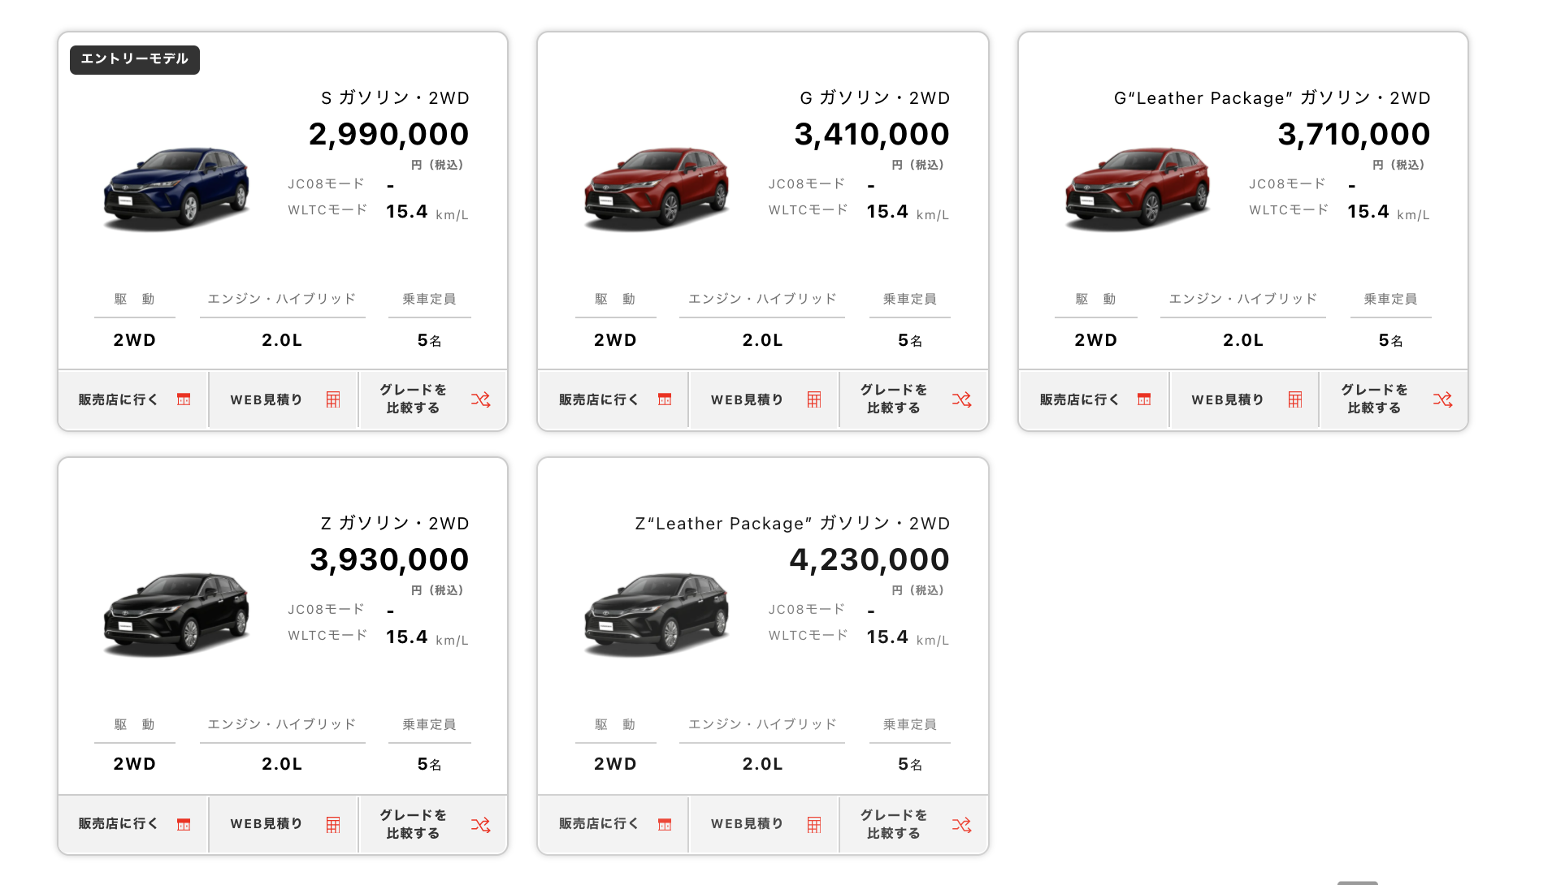The width and height of the screenshot is (1565, 885).
Task: Click the calculator icon on Z grade card
Action: coord(333,824)
